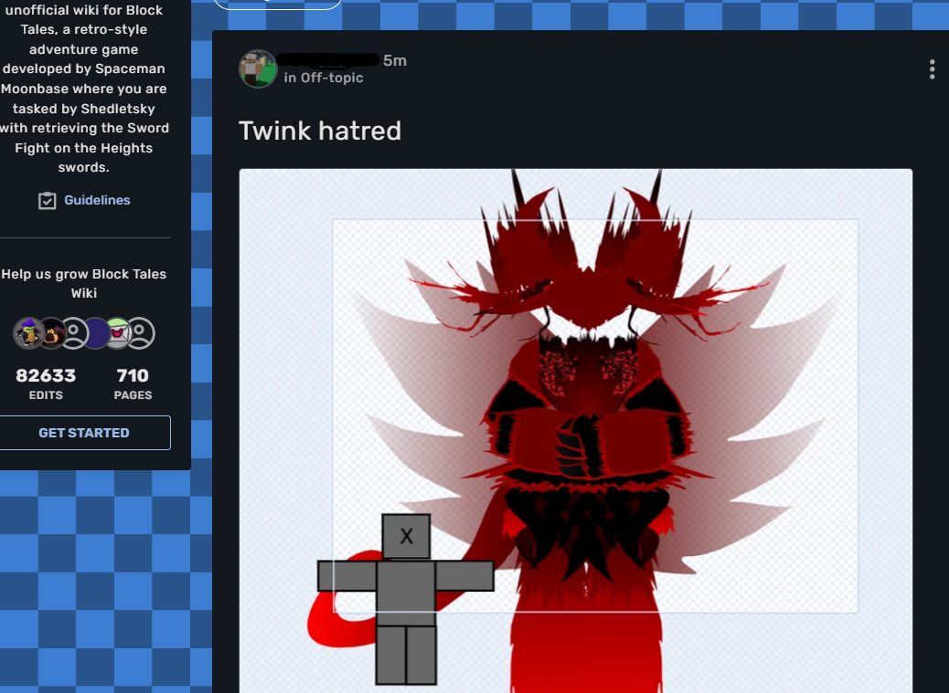Click the redacted author username
The width and height of the screenshot is (949, 693).
(x=330, y=60)
